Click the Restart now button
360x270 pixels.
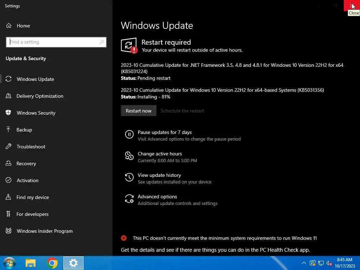tap(139, 111)
